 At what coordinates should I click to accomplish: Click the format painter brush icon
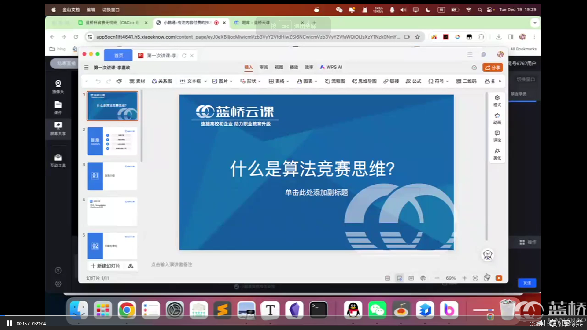[119, 81]
